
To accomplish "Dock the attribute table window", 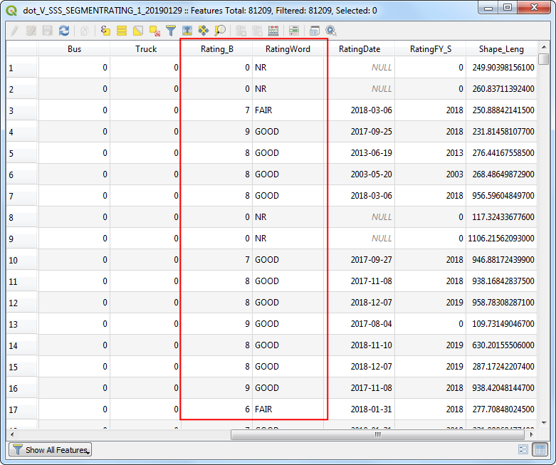I will tap(314, 31).
